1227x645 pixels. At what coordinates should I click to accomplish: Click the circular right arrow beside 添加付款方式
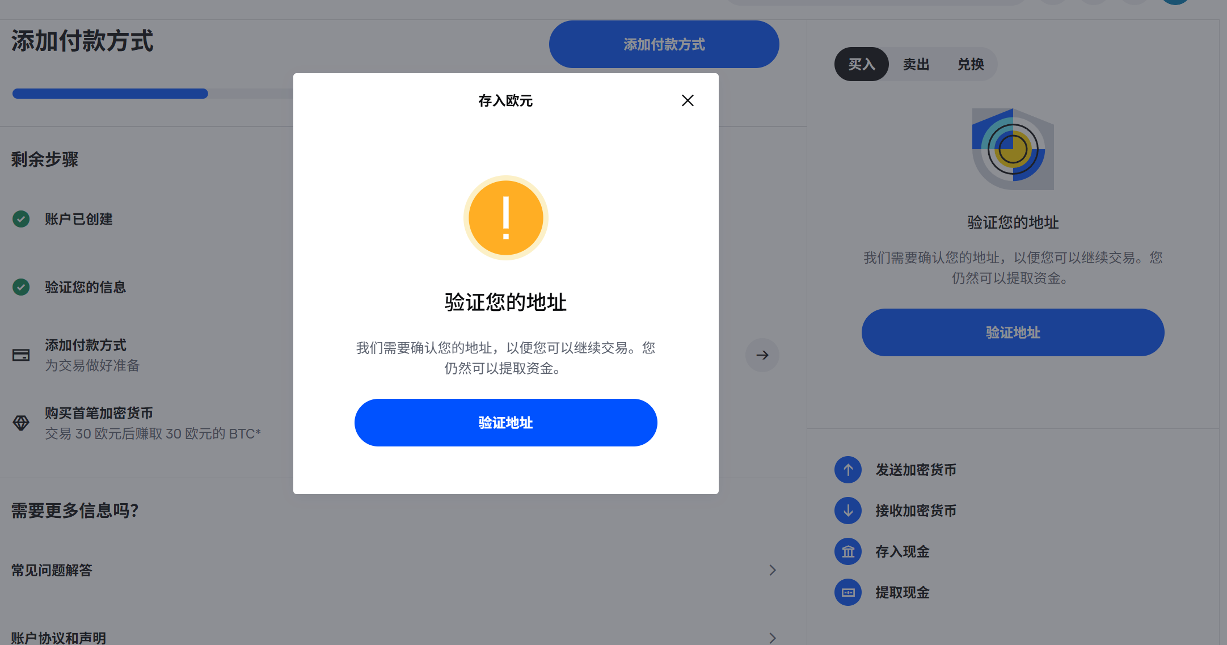pos(762,355)
